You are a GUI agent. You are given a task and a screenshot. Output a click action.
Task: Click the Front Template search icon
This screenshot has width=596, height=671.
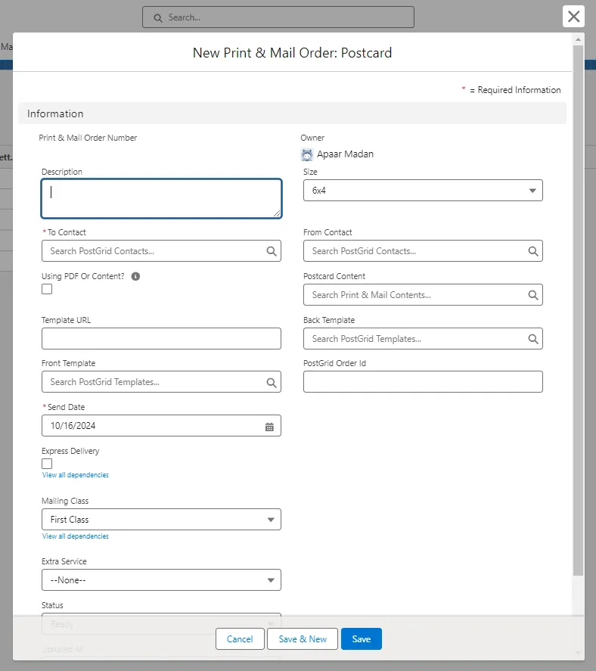271,383
